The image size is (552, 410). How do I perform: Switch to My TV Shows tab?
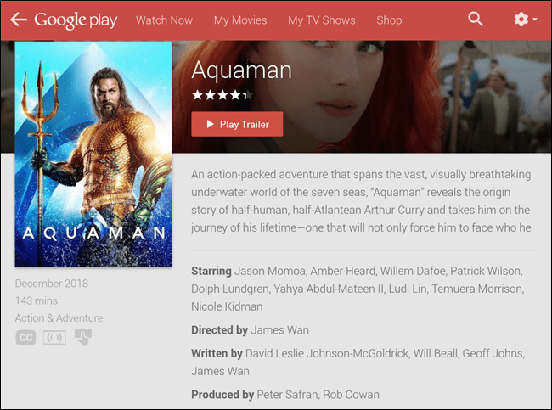pos(321,20)
